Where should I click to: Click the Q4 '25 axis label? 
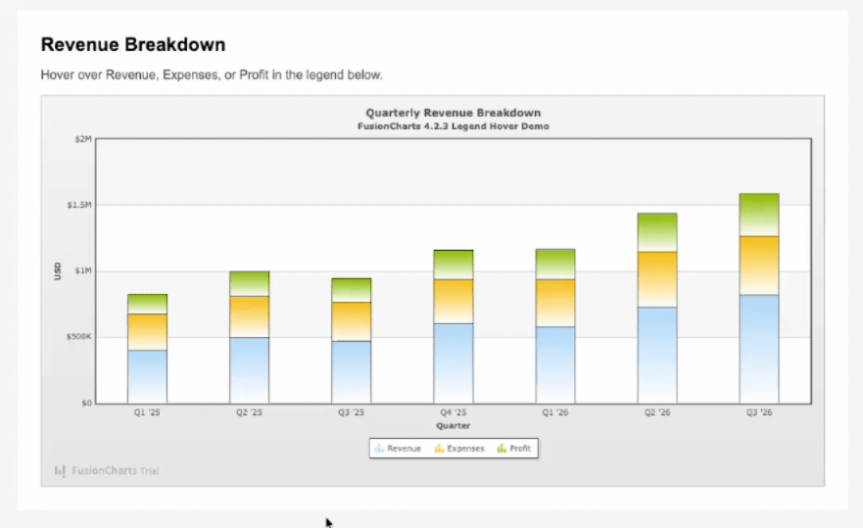454,412
